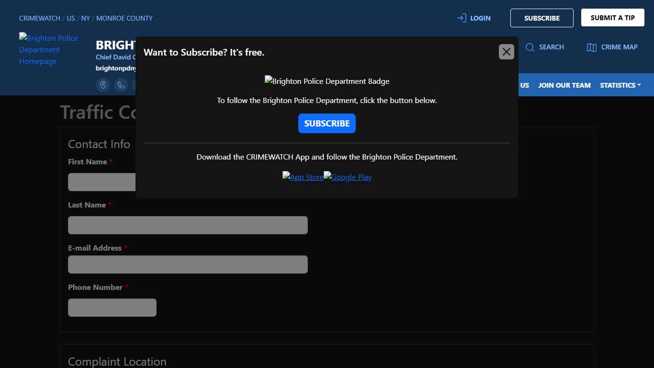Image resolution: width=654 pixels, height=368 pixels.
Task: Click the Phone Number input box
Action: pos(112,308)
